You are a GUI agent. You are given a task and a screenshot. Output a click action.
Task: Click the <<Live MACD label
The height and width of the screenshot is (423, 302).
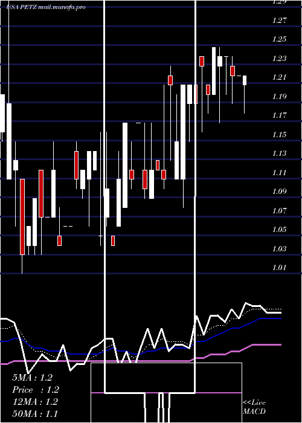(x=254, y=407)
